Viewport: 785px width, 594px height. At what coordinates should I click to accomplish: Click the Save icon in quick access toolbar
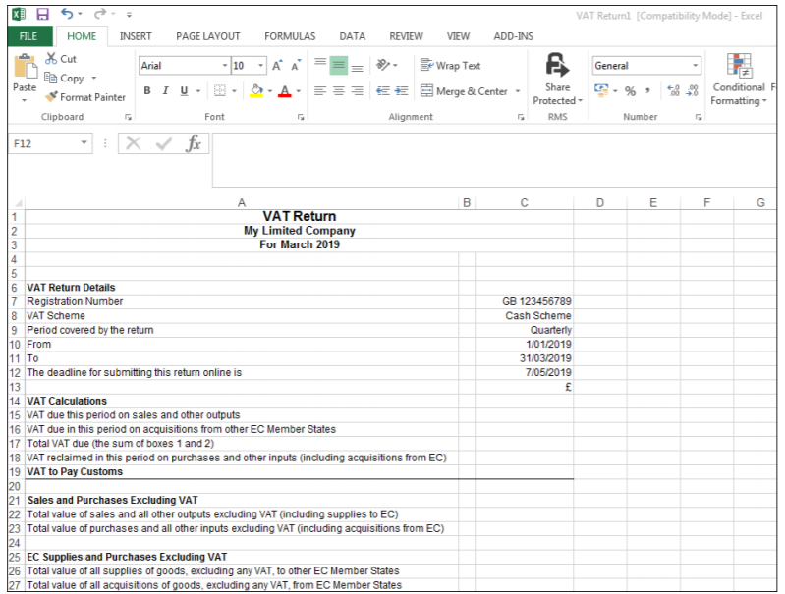42,14
